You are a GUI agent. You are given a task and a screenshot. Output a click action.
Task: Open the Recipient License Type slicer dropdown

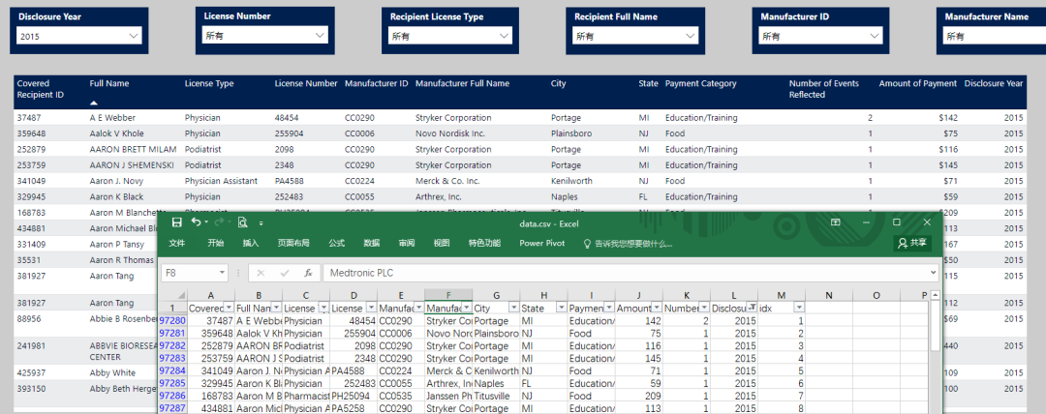pos(450,36)
